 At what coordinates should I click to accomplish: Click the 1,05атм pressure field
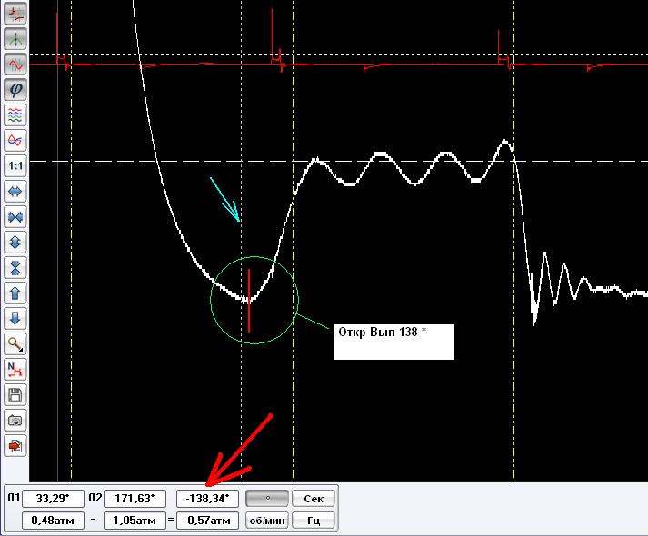tap(135, 521)
